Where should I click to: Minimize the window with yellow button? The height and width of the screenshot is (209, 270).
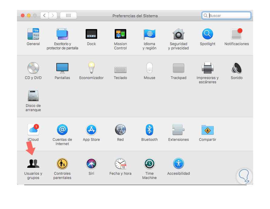29,15
